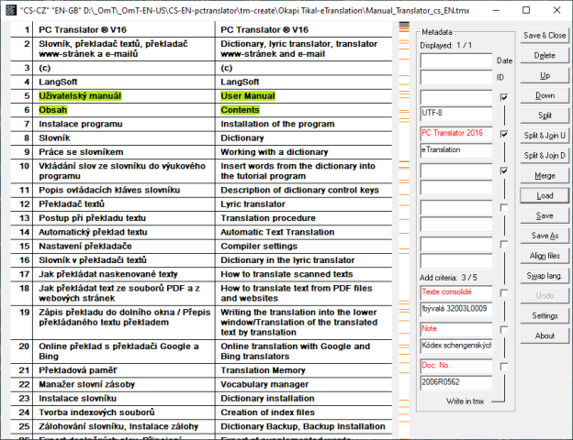The image size is (573, 440).
Task: Click the Load button
Action: pos(545,195)
